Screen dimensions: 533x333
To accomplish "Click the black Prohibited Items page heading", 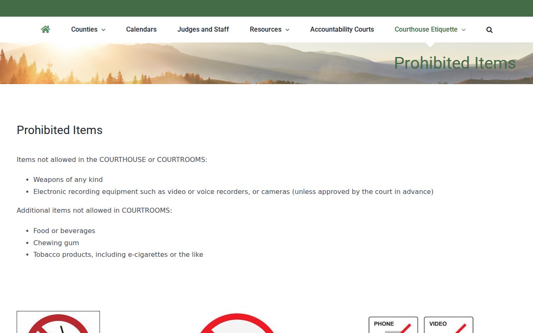I will [60, 130].
